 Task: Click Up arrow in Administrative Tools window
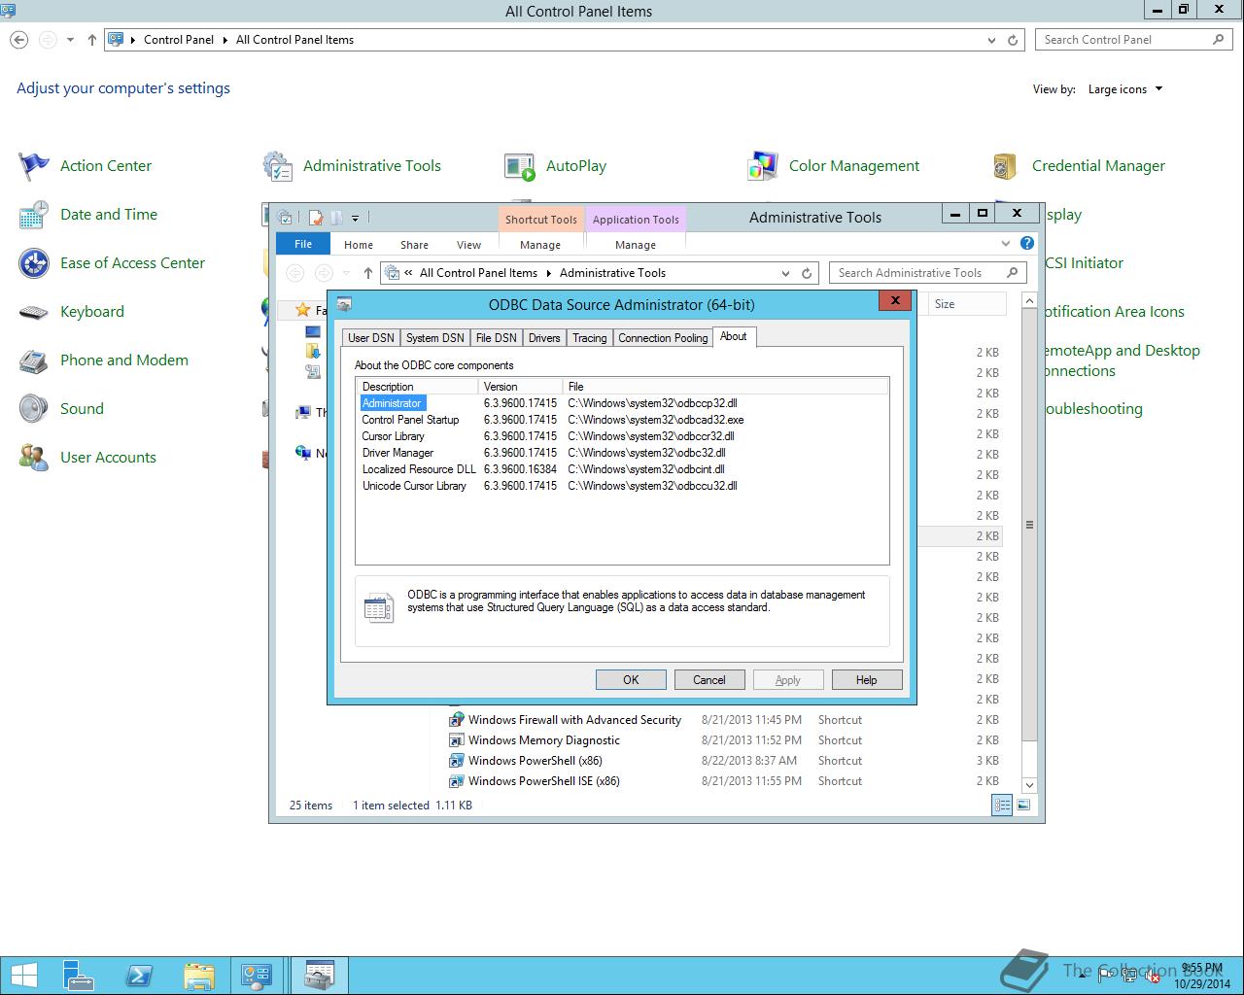tap(367, 273)
